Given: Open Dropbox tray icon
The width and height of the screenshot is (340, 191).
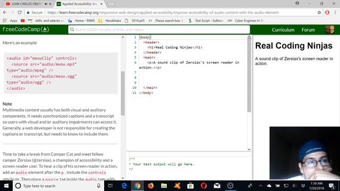Looking at the screenshot, I should [x=303, y=186].
